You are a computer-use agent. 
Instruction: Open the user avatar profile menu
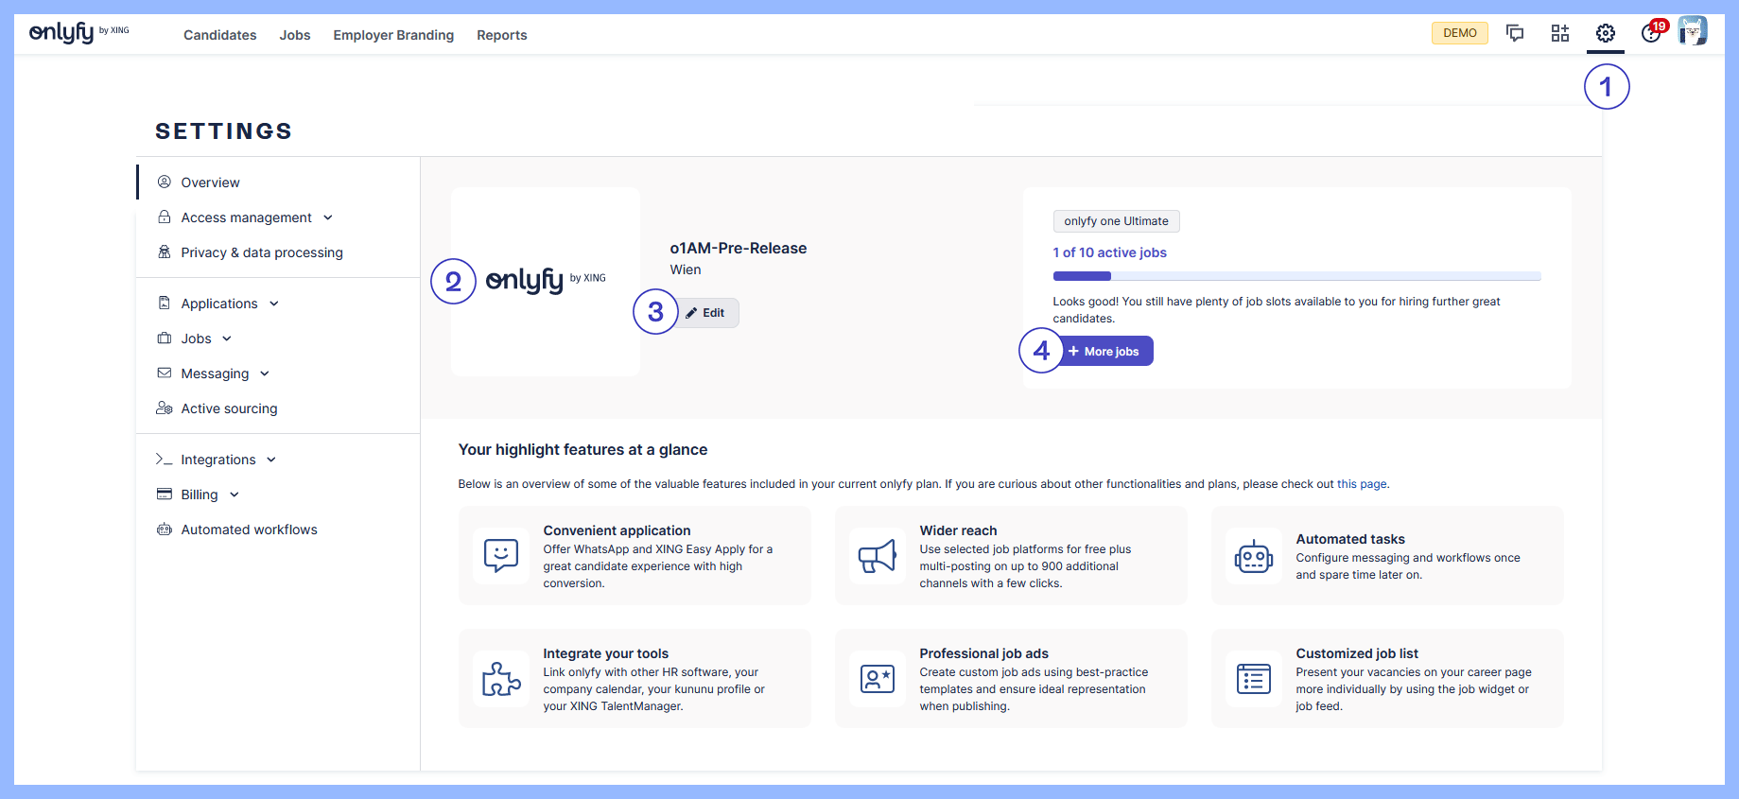(1692, 32)
